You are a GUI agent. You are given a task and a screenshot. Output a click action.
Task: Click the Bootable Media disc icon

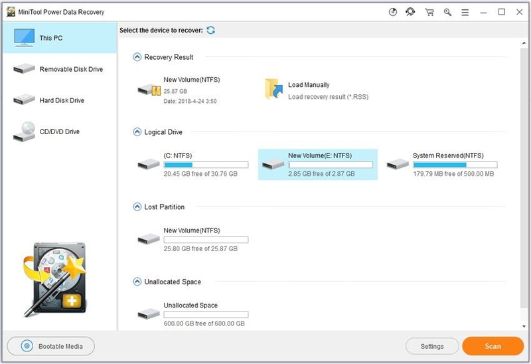27,346
